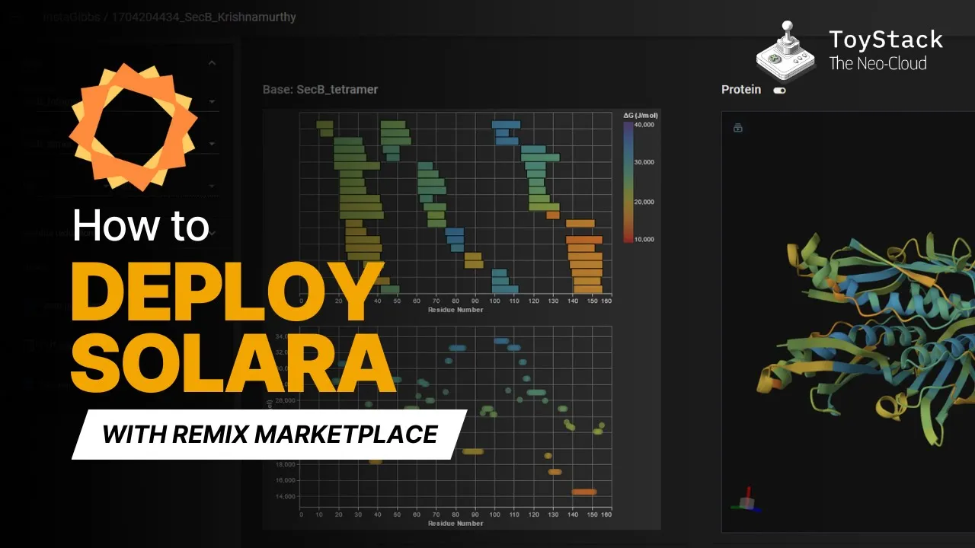Click the 'Protein' label
The image size is (975, 548).
(x=741, y=89)
